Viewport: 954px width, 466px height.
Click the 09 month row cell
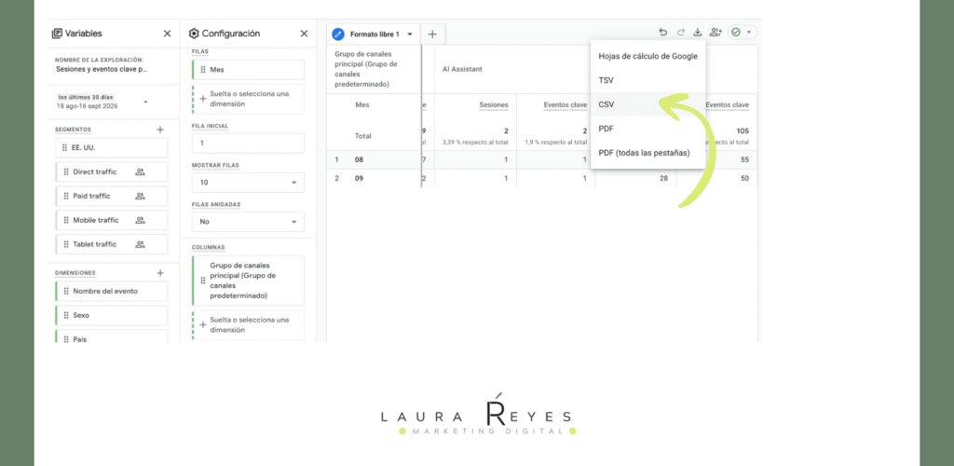tap(360, 178)
